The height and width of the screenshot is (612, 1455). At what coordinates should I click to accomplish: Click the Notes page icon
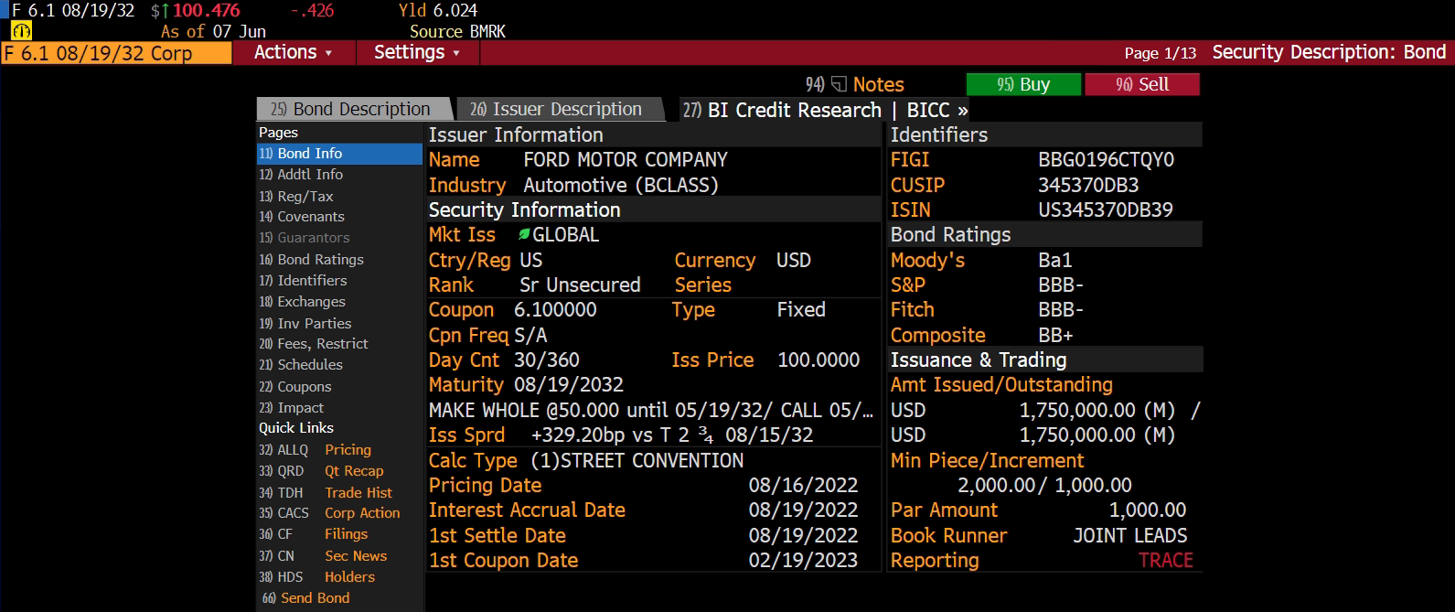(839, 85)
